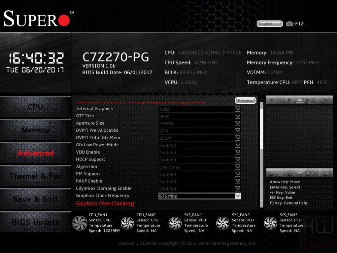Select the Advanced section
Image resolution: width=337 pixels, height=253 pixels.
(35, 153)
